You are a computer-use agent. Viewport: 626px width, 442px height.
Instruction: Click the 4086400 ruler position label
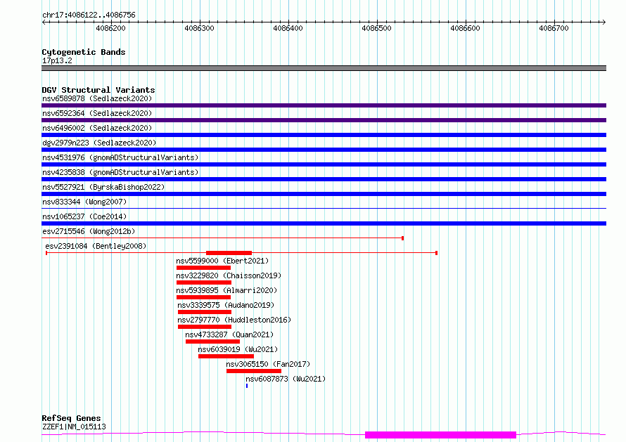(288, 28)
